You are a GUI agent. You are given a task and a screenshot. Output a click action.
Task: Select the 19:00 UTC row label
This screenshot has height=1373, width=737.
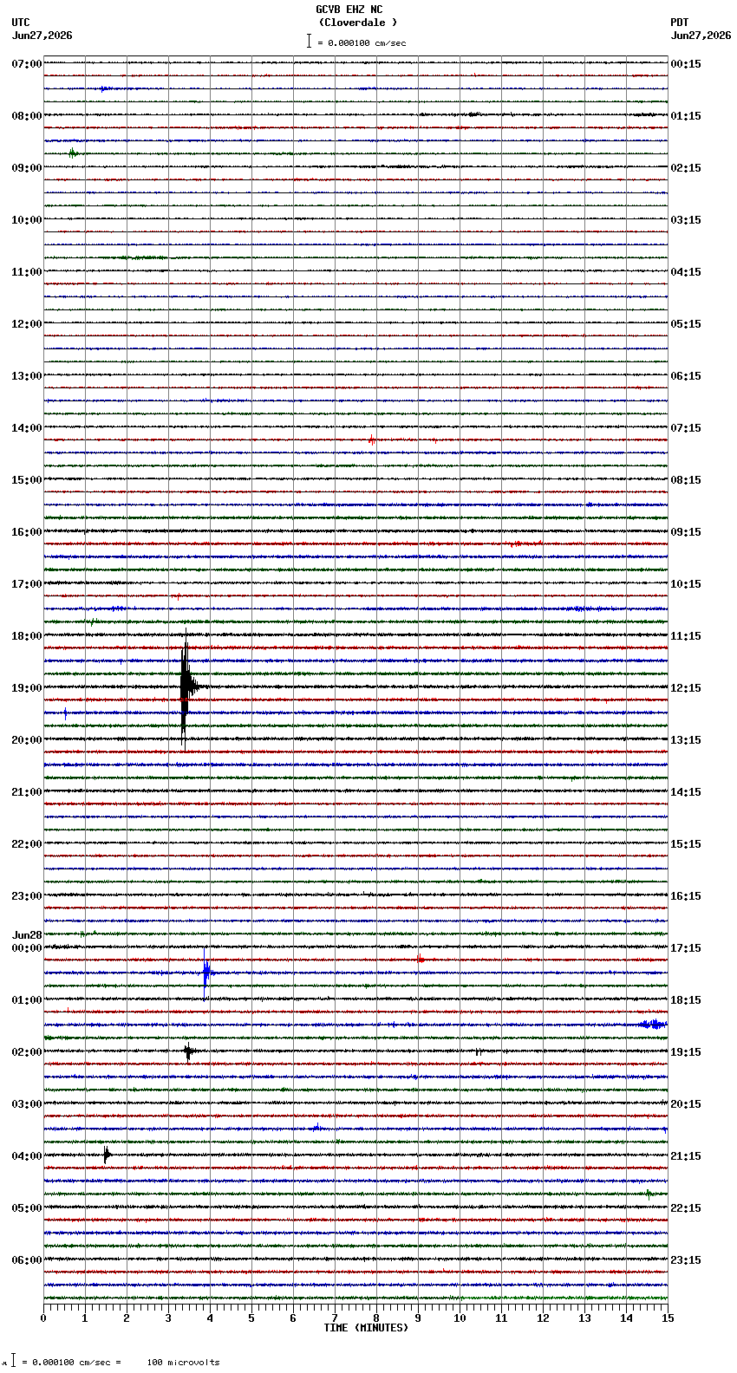point(27,688)
